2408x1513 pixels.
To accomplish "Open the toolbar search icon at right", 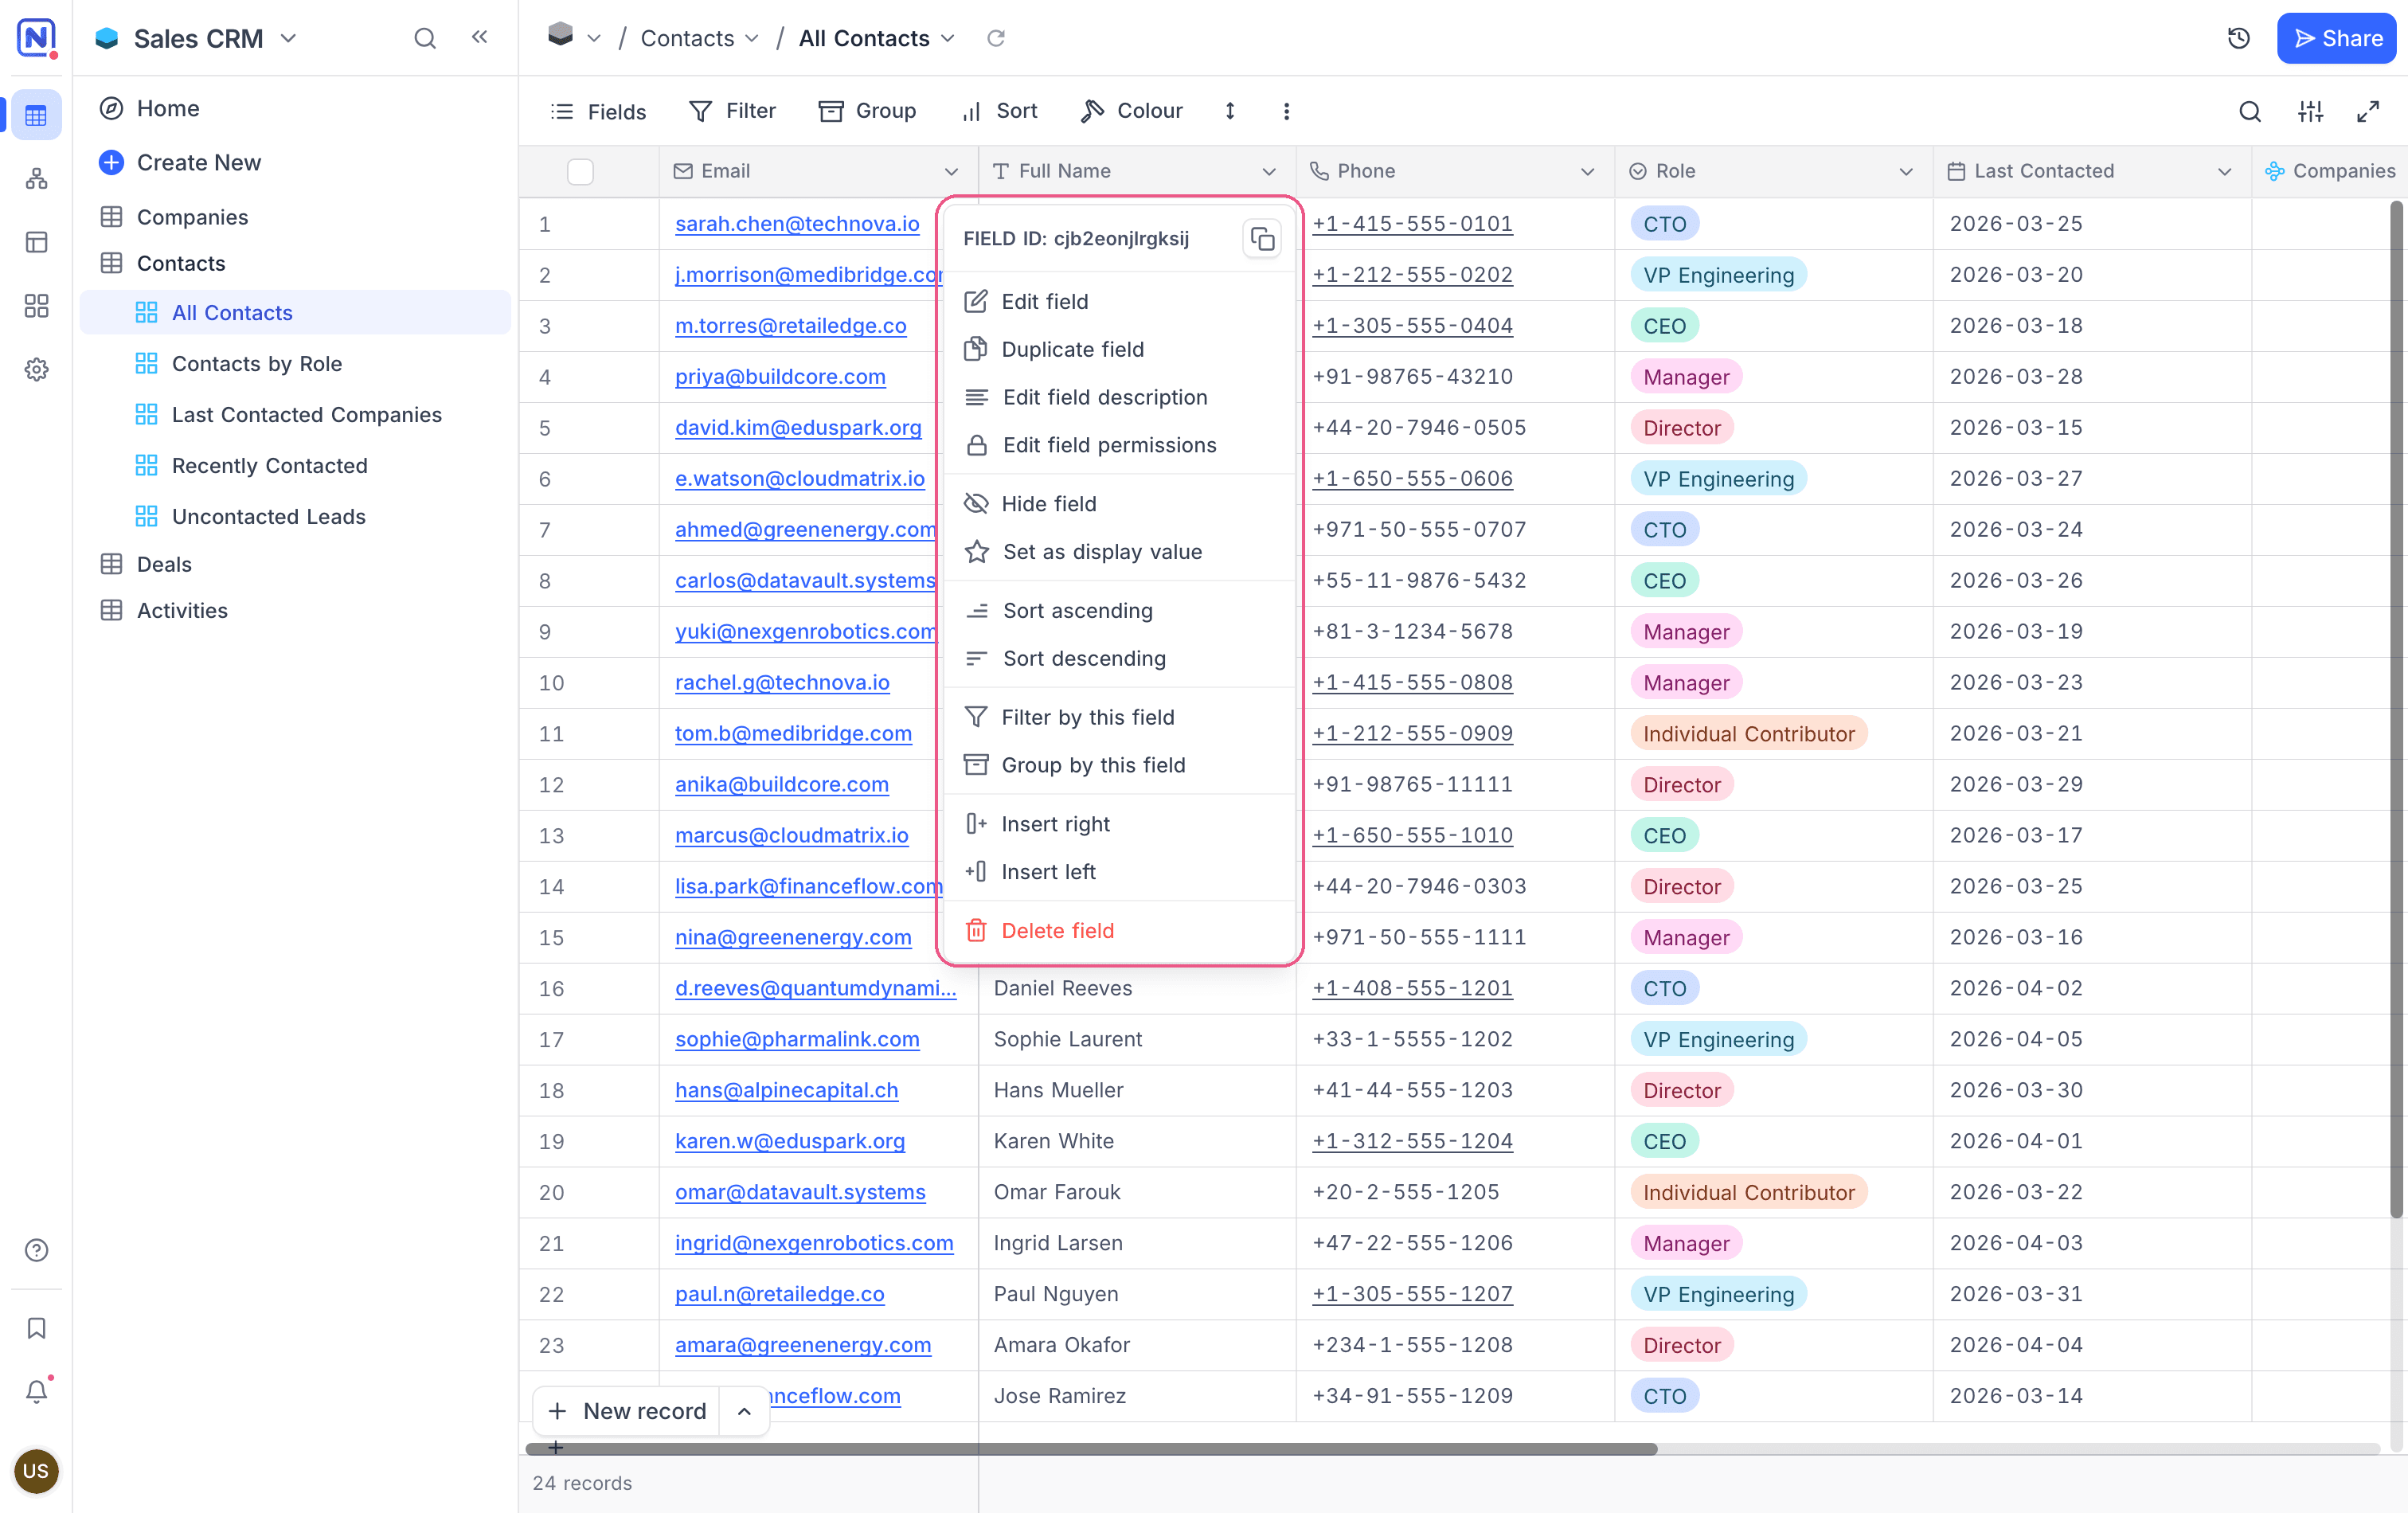I will (2250, 111).
